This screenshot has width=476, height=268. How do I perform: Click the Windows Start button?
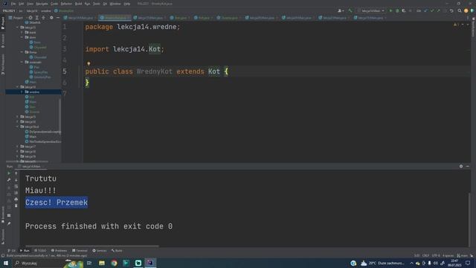pyautogui.click(x=6, y=263)
